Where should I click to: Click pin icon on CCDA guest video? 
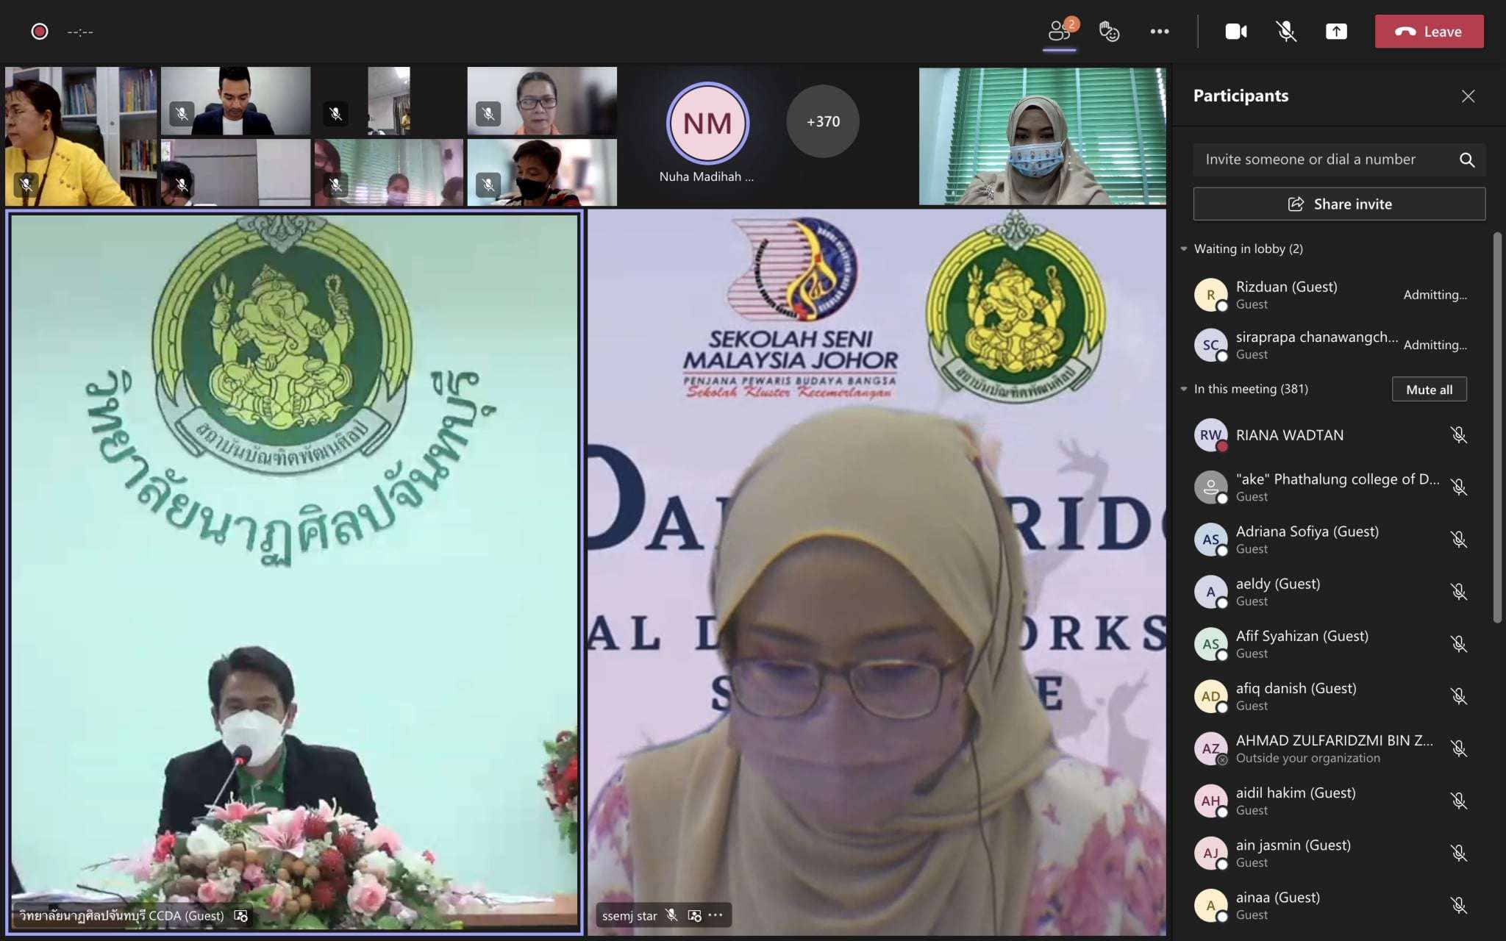coord(240,915)
